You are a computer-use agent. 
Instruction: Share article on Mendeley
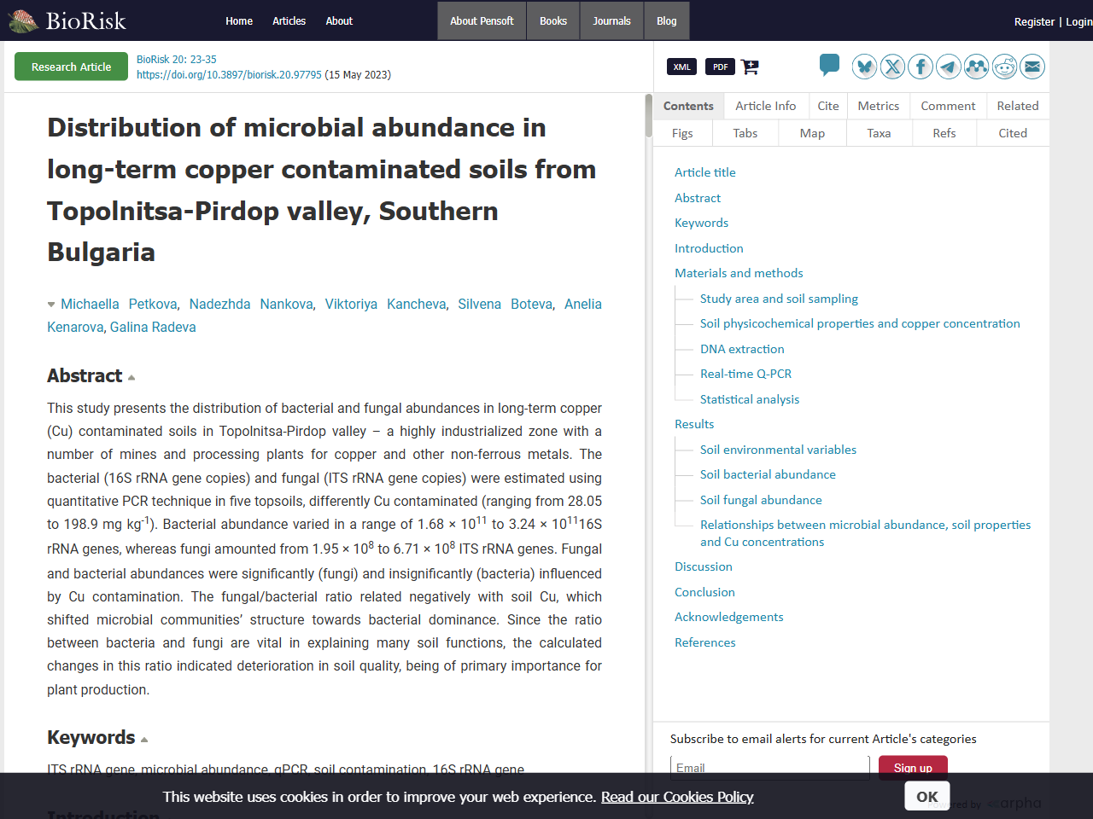977,67
